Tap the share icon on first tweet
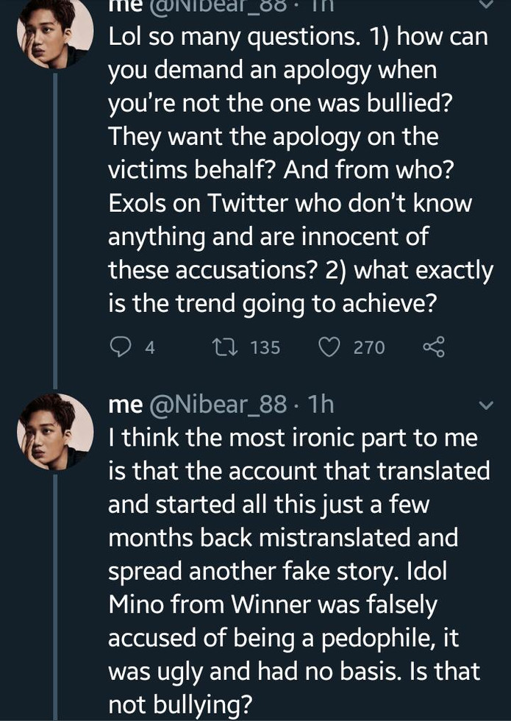The width and height of the screenshot is (511, 721). click(x=435, y=347)
